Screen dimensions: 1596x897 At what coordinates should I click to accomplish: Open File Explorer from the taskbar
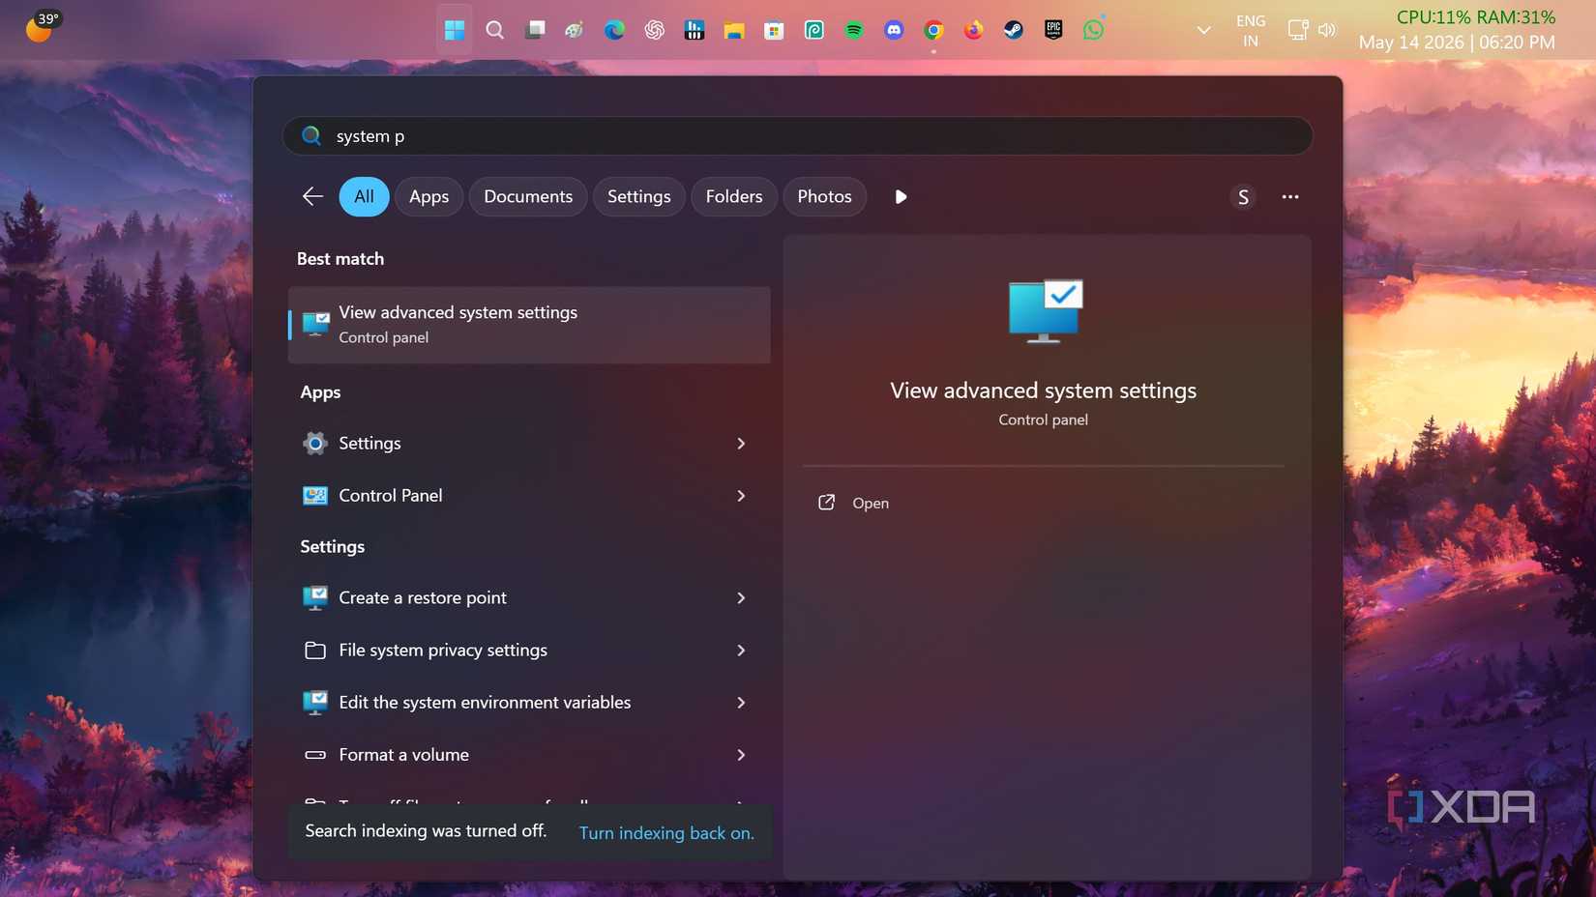click(x=734, y=30)
